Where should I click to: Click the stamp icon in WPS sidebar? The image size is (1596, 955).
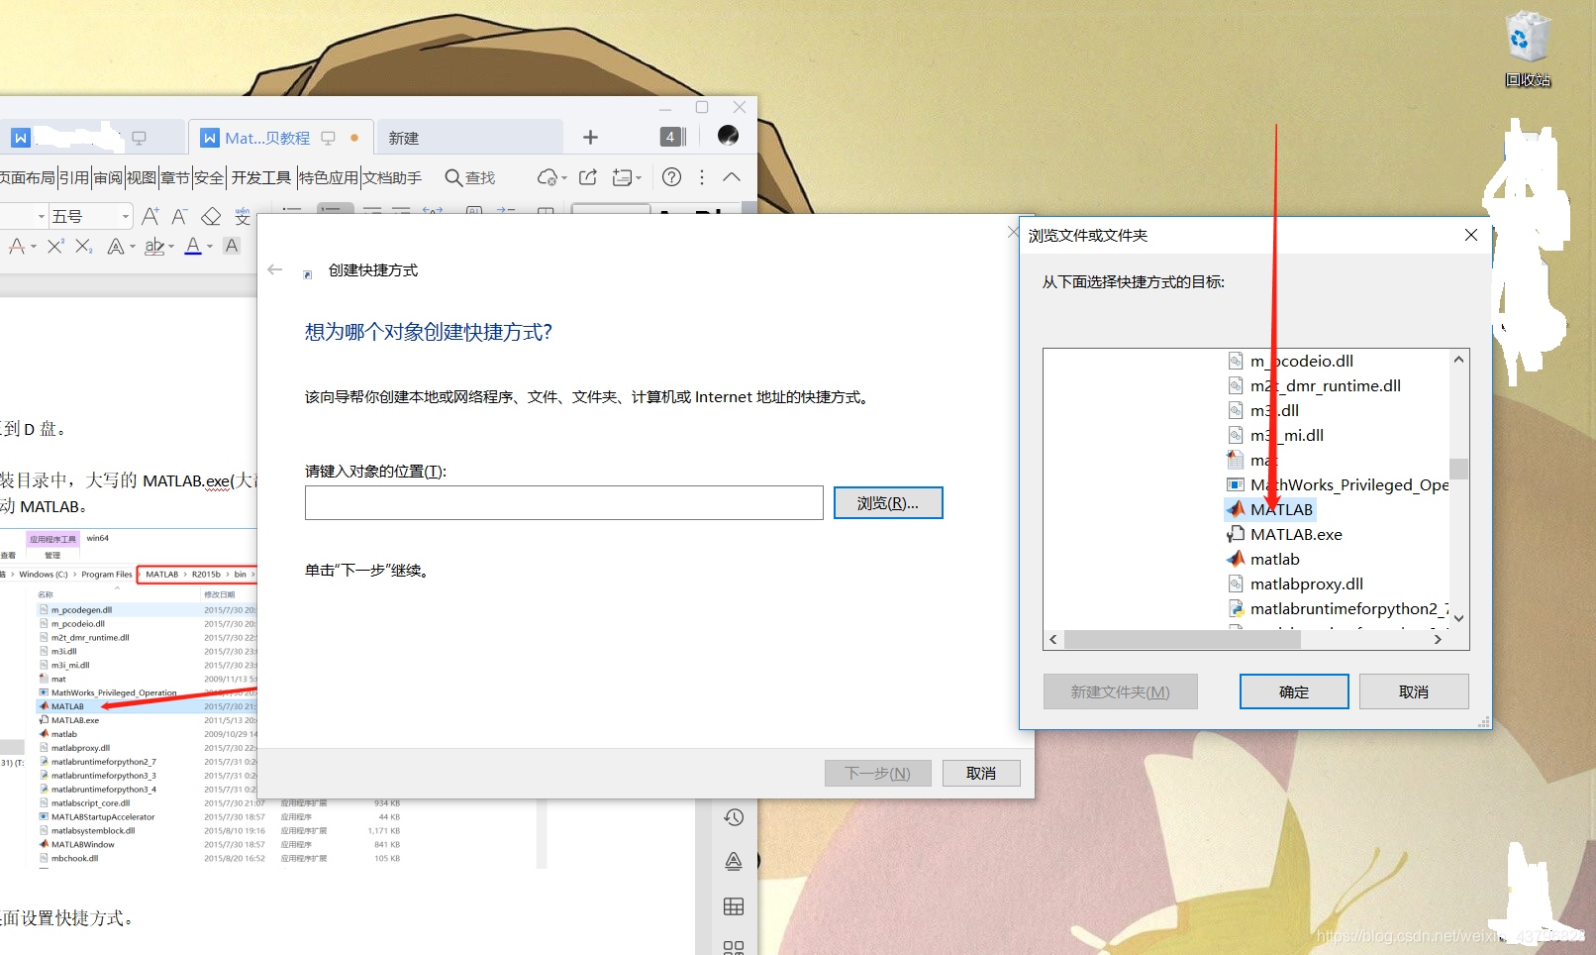[x=734, y=861]
